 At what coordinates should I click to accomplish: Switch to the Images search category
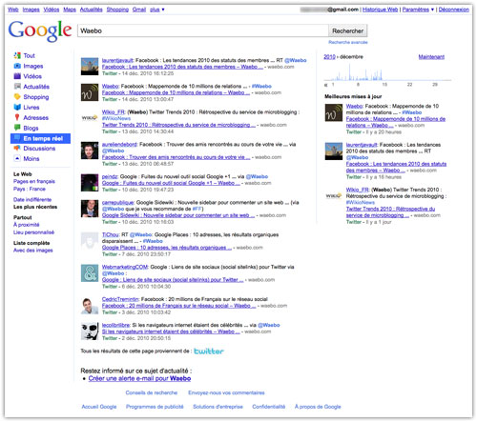(33, 66)
